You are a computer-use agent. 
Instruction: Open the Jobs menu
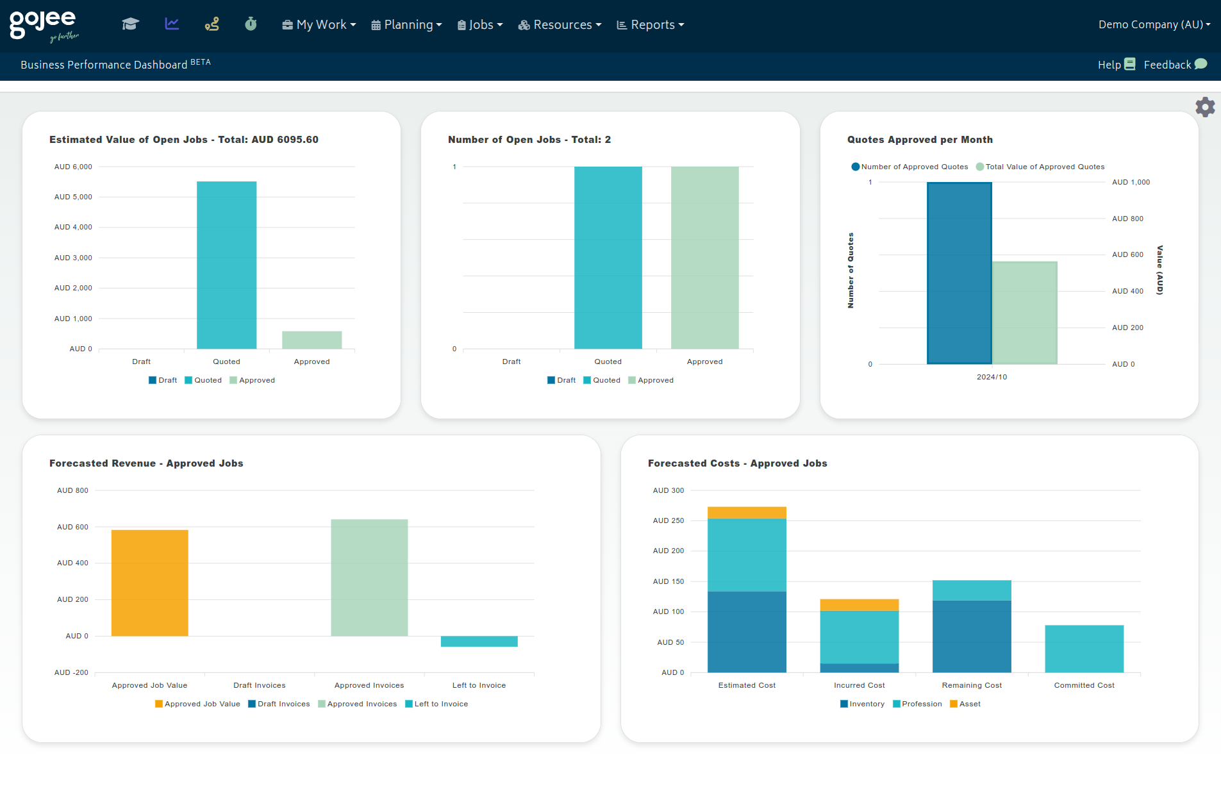pyautogui.click(x=480, y=24)
